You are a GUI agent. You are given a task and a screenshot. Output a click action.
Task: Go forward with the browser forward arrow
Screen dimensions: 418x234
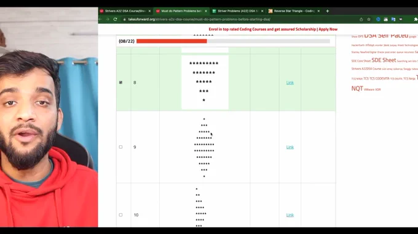click(108, 20)
